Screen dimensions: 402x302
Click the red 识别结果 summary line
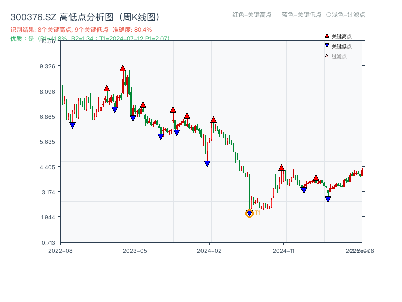click(81, 30)
